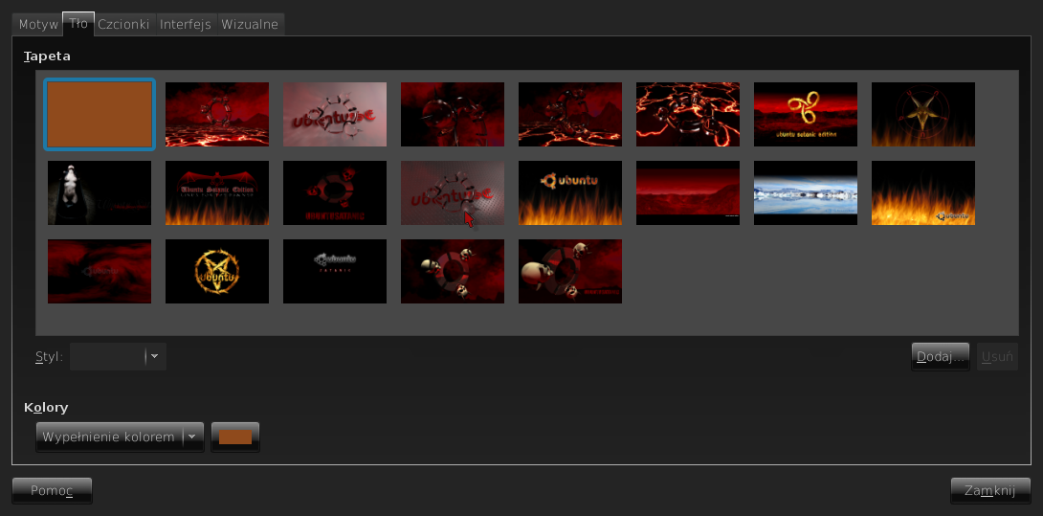Screen dimensions: 1043x516
Task: Select the red barren landscape wallpaper
Action: (688, 192)
